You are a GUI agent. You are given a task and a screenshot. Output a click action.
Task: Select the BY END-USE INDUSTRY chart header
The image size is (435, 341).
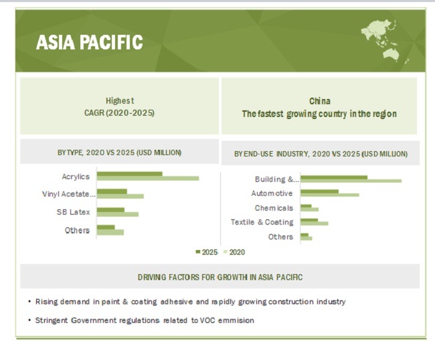tap(320, 154)
